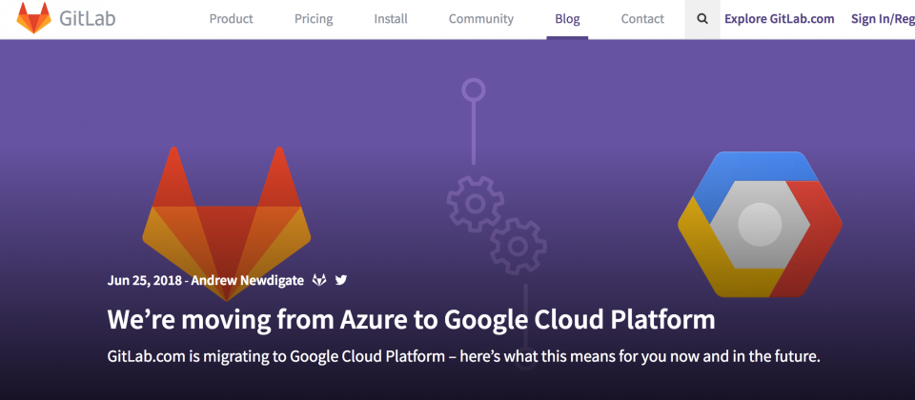
Task: Click Explore GitLab.com link
Action: coord(779,19)
